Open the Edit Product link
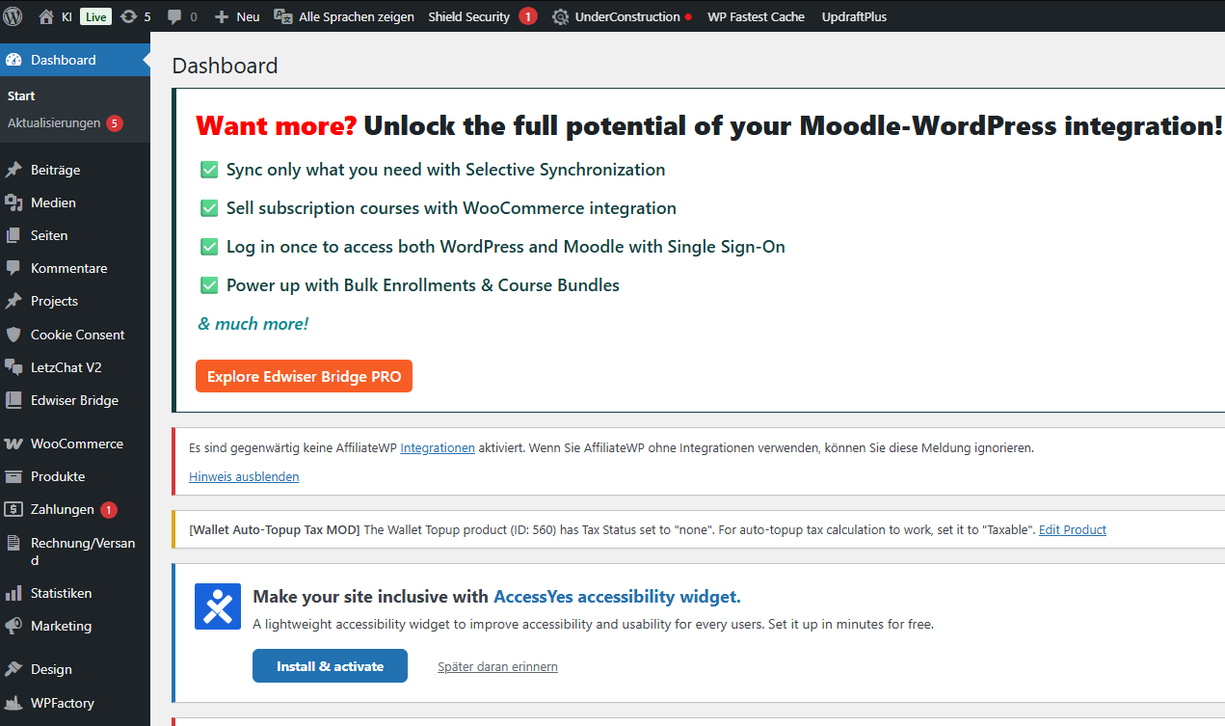1225x726 pixels. coord(1073,530)
